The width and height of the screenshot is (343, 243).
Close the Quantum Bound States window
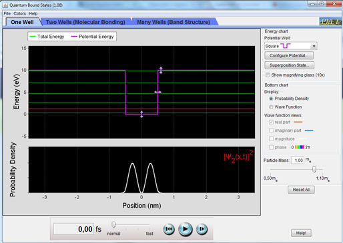(x=334, y=3)
